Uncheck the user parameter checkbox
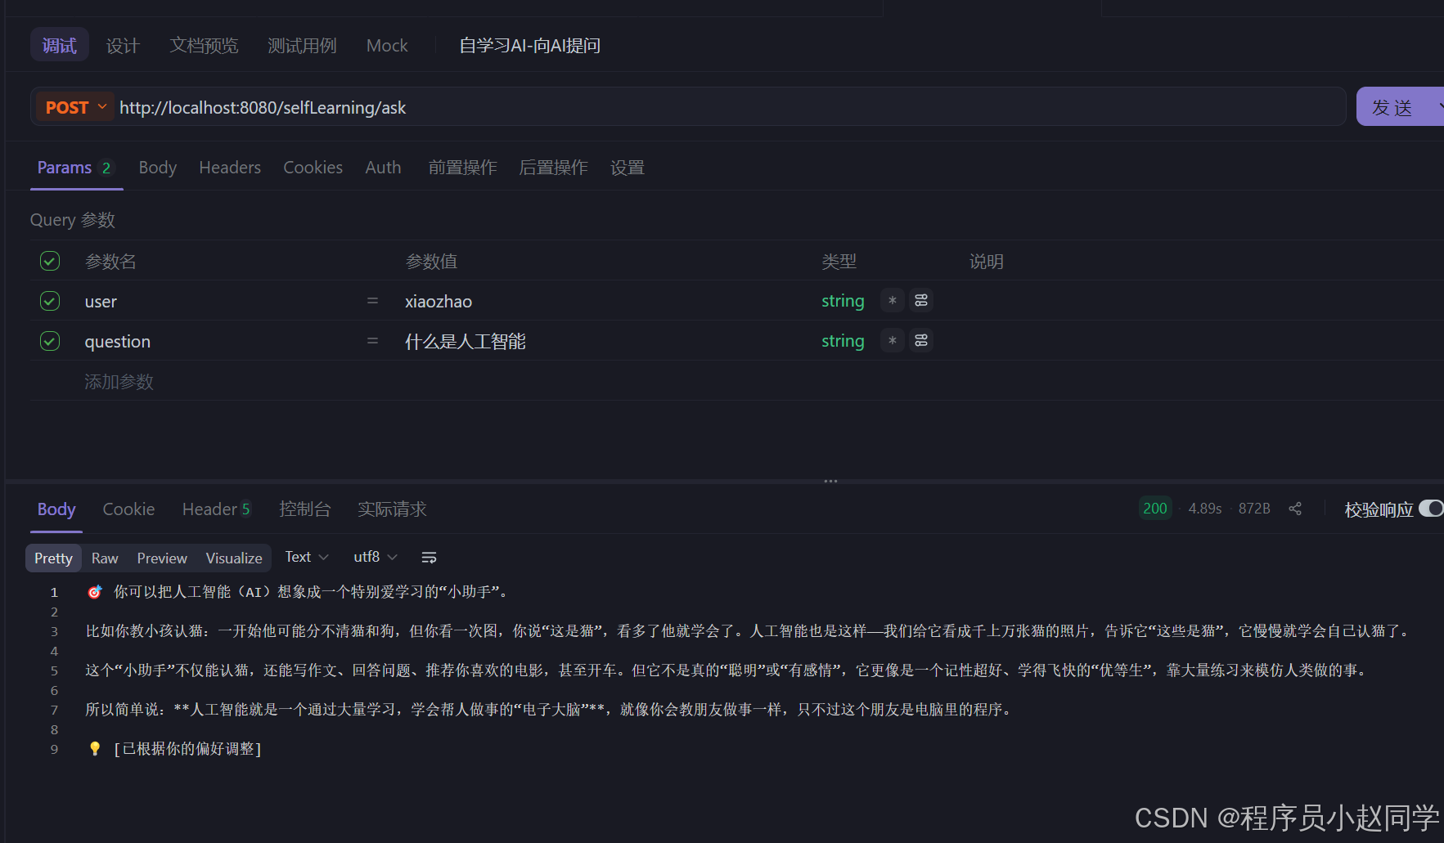This screenshot has width=1444, height=843. click(x=49, y=300)
